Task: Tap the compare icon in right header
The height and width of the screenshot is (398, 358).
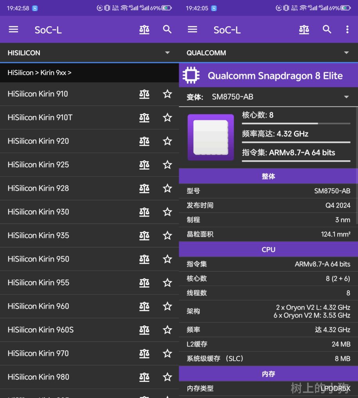Action: (304, 30)
